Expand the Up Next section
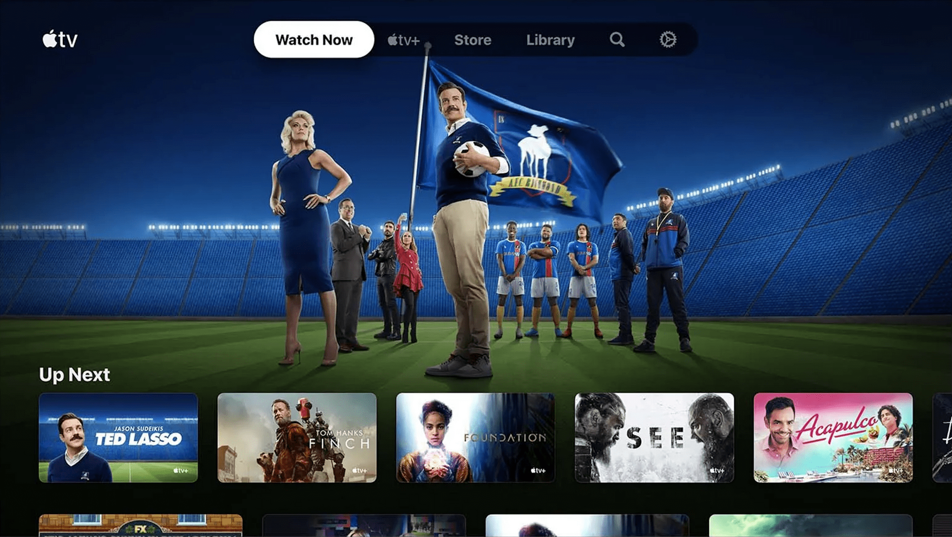This screenshot has height=537, width=952. [x=74, y=375]
